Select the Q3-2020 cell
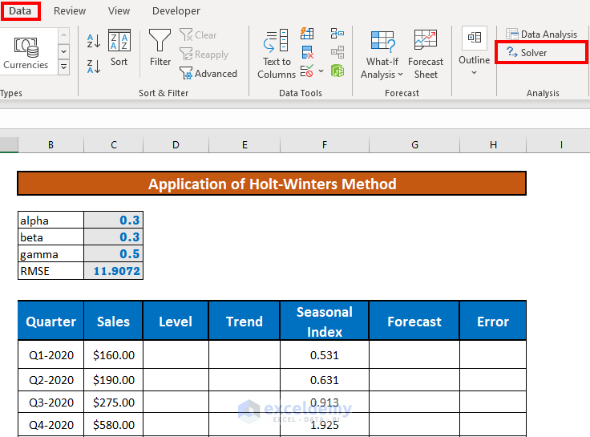This screenshot has width=590, height=437. pos(51,402)
